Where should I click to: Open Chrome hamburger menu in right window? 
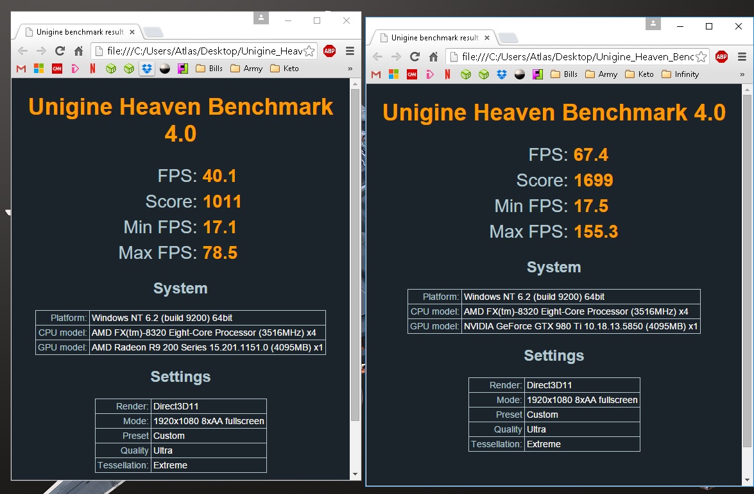pos(742,56)
